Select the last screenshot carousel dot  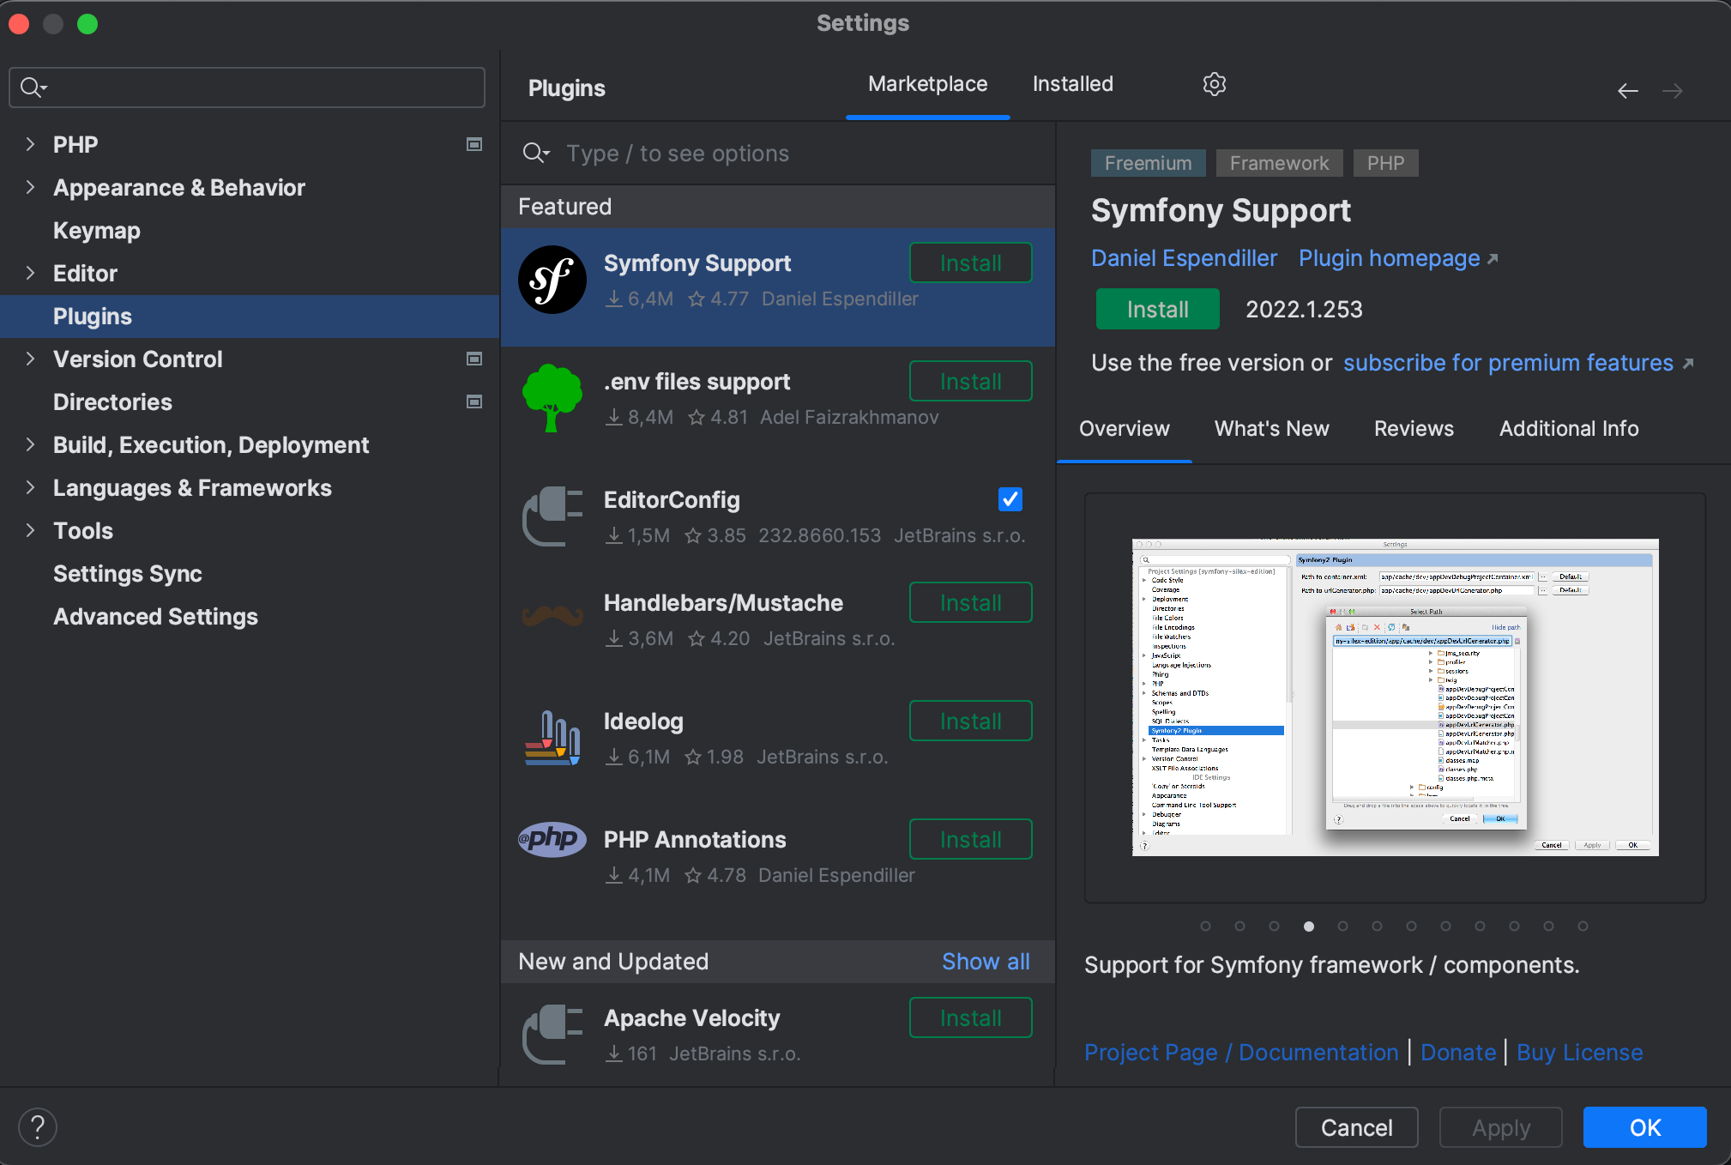[x=1581, y=926]
